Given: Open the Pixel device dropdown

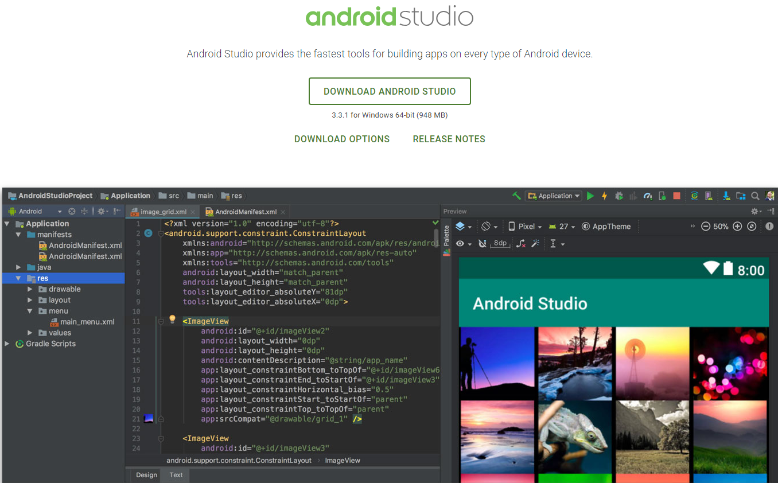Looking at the screenshot, I should point(525,227).
